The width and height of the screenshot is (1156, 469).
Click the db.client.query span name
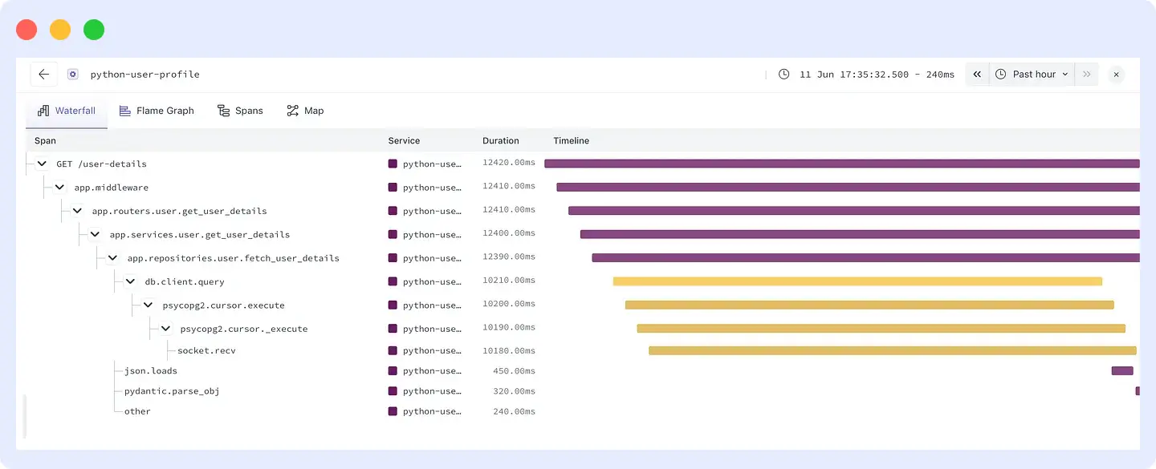point(185,281)
